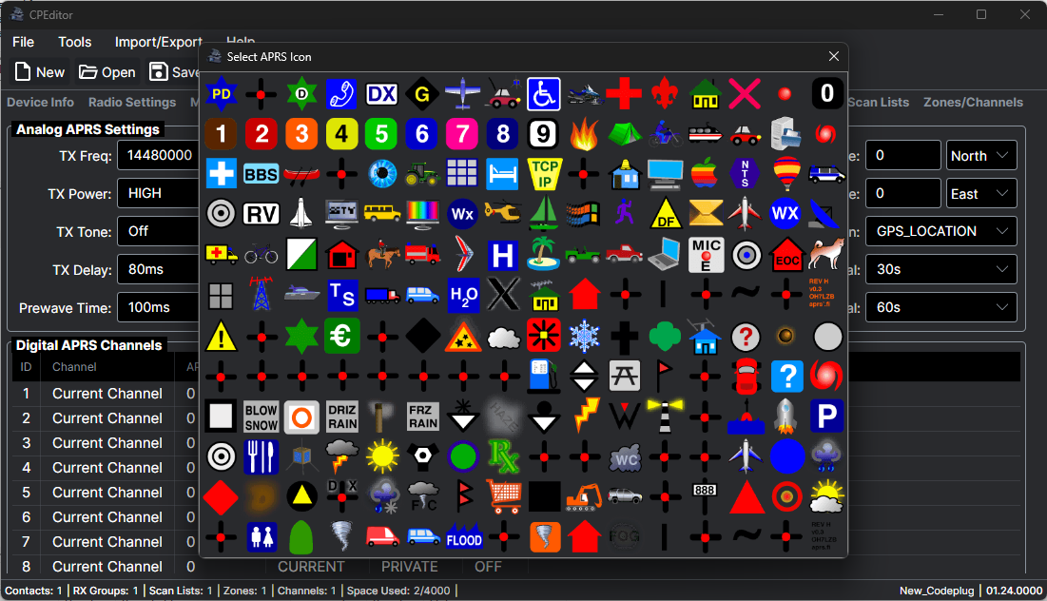Screen dimensions: 1047x601
Task: Close the Select APRS Icon dialog
Action: [x=834, y=57]
